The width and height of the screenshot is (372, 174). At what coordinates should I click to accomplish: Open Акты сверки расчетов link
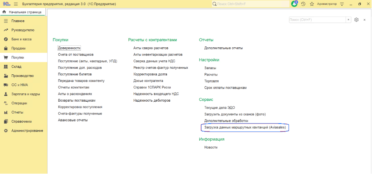pyautogui.click(x=151, y=48)
